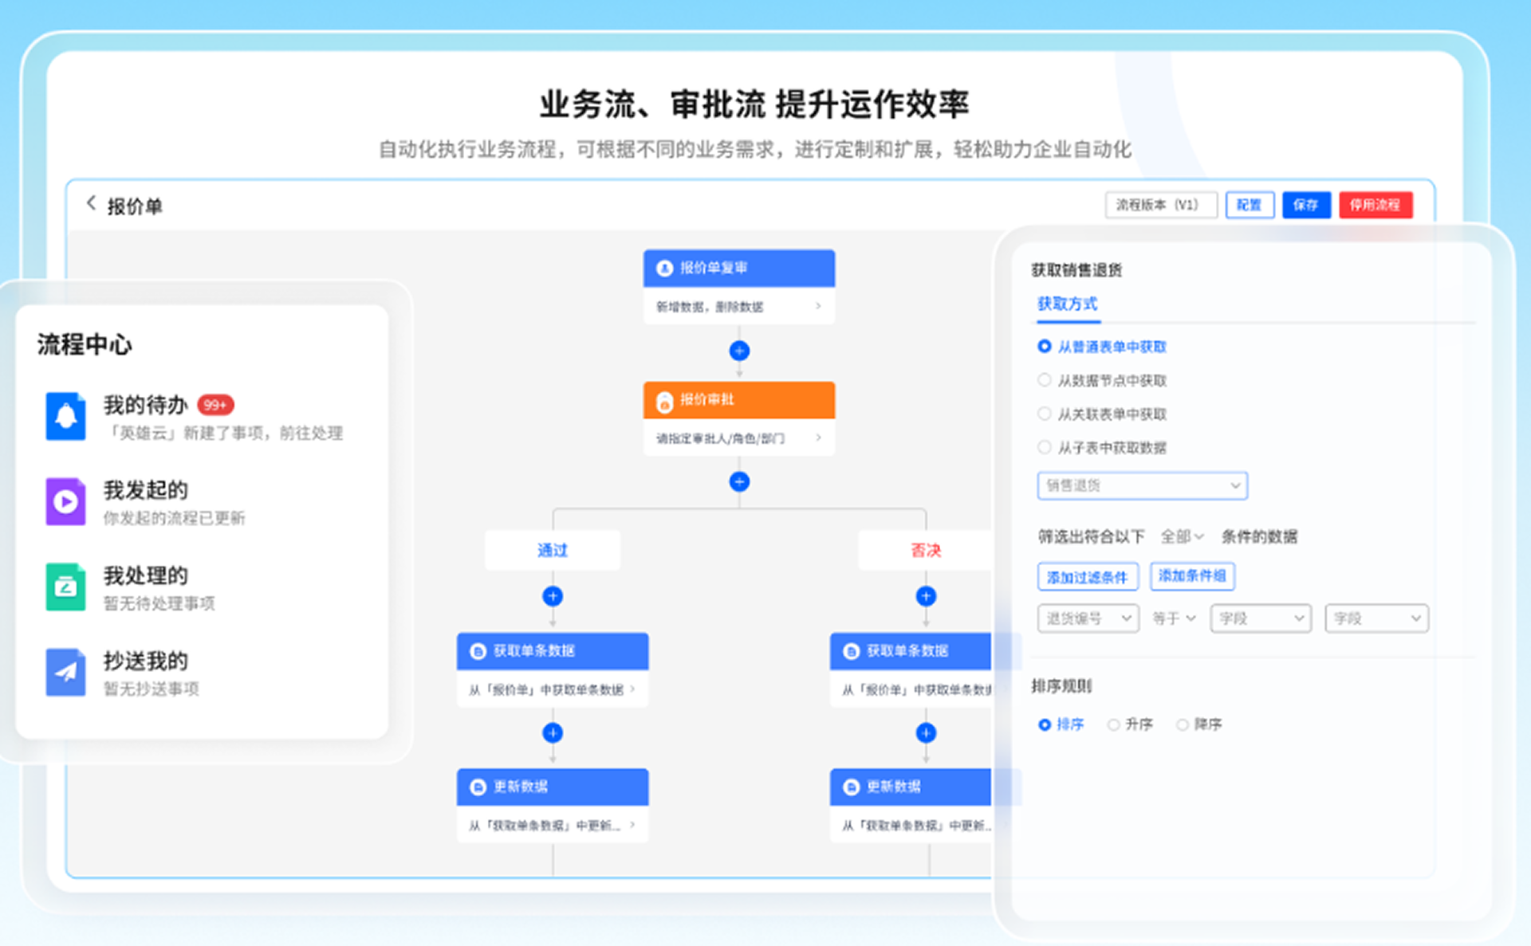
Task: Click the icon on the left 更新数据 node header
Action: pyautogui.click(x=478, y=787)
